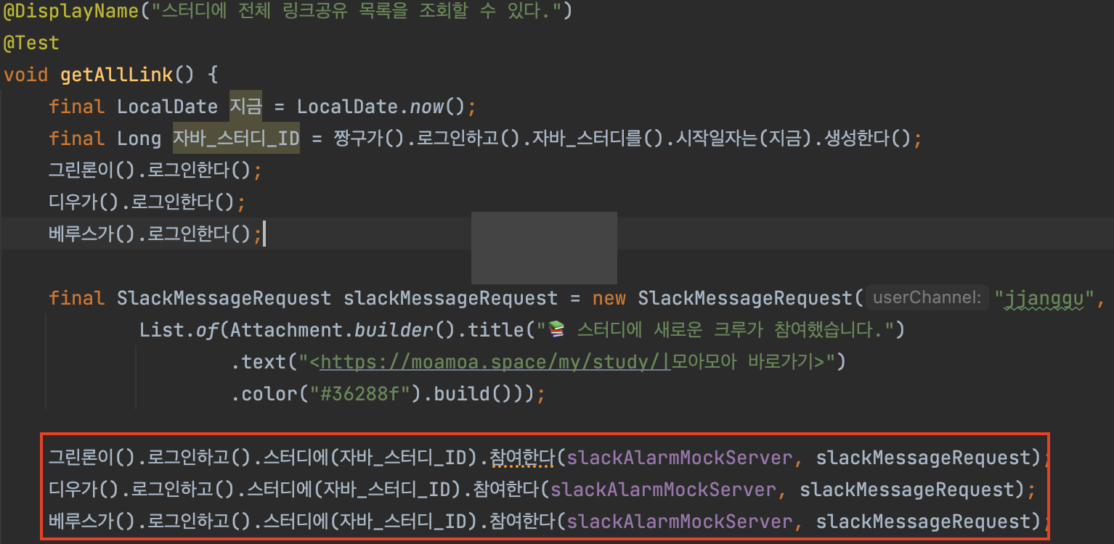Click 베루스가 on the 베루스가().로그인한다() line
The image size is (1114, 544).
[81, 234]
